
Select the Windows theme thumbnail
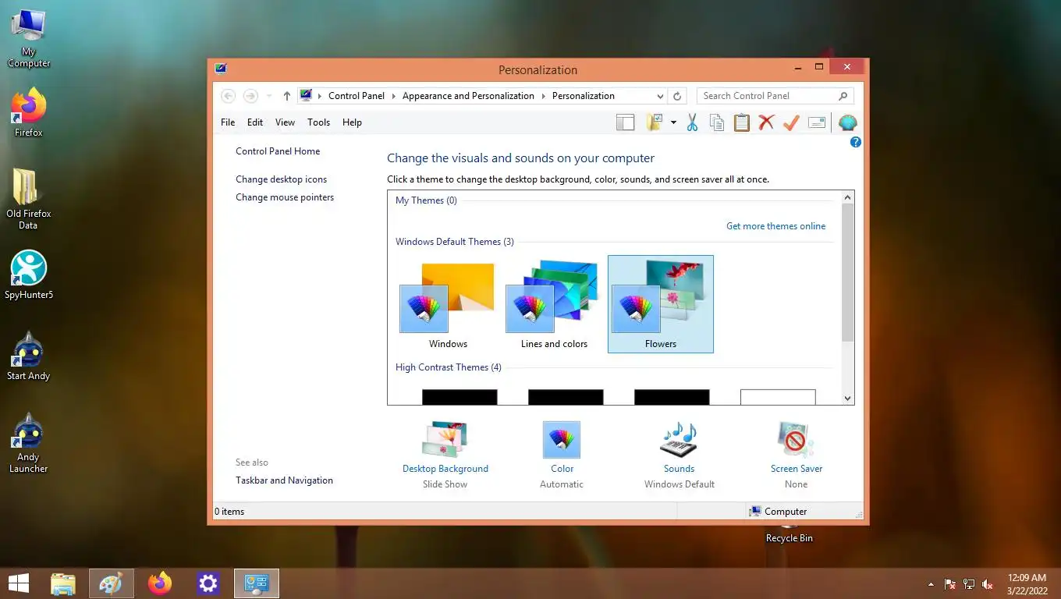[x=448, y=305]
